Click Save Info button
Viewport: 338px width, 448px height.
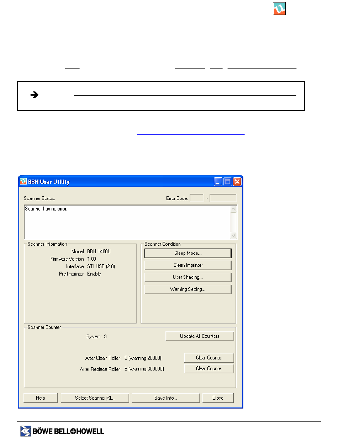[x=166, y=398]
